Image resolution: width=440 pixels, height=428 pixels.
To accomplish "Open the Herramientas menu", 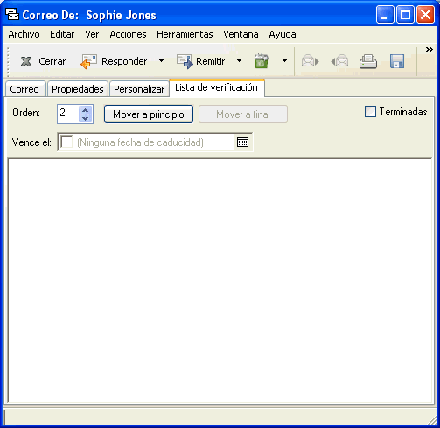I will tap(185, 34).
